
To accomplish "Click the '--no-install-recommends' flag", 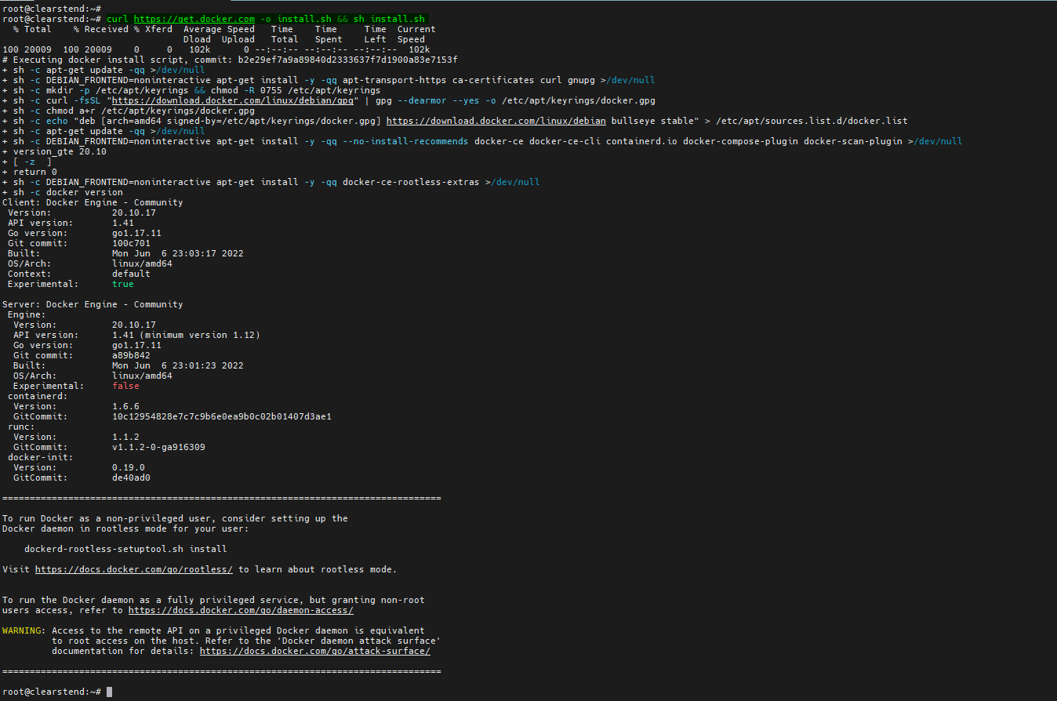I will pos(405,141).
